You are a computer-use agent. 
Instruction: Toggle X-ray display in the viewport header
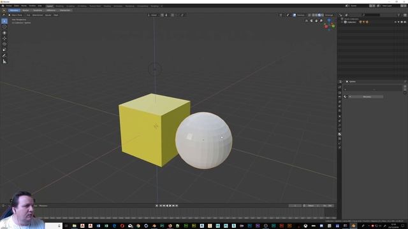point(309,15)
